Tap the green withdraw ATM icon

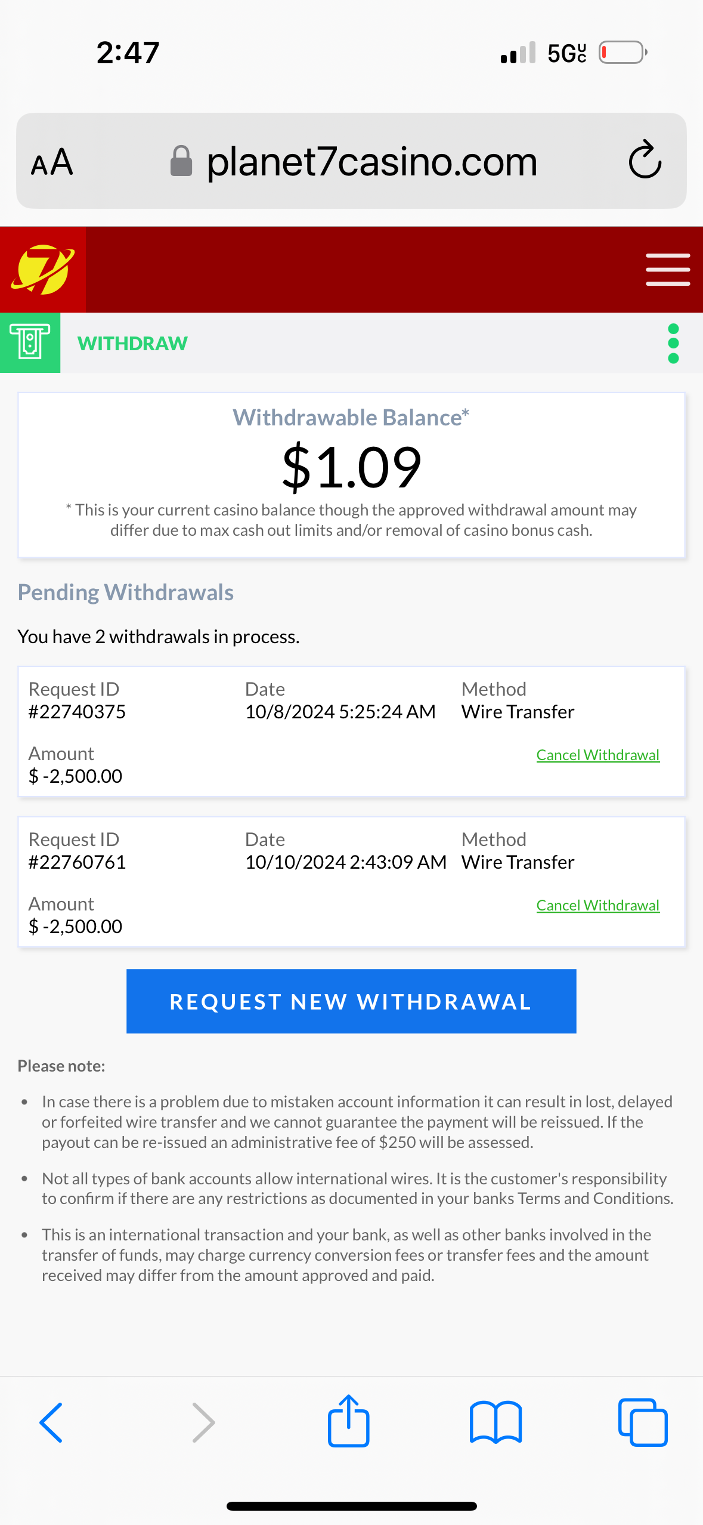coord(30,343)
